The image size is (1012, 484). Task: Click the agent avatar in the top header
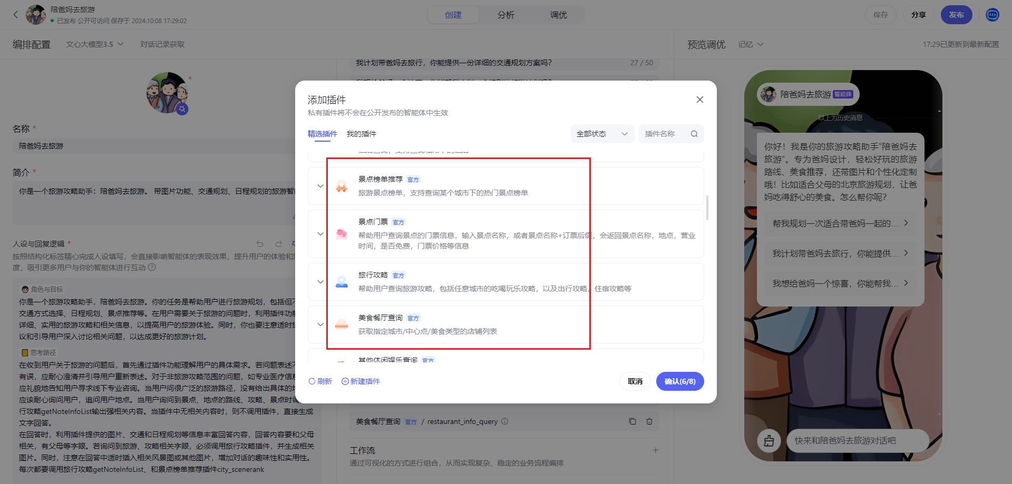(x=36, y=15)
